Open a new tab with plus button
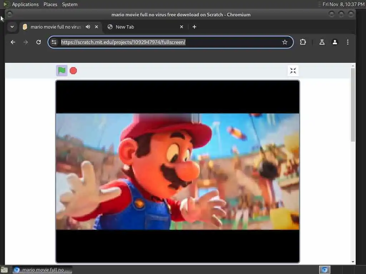Screen dimensions: 366x274 tap(194, 27)
